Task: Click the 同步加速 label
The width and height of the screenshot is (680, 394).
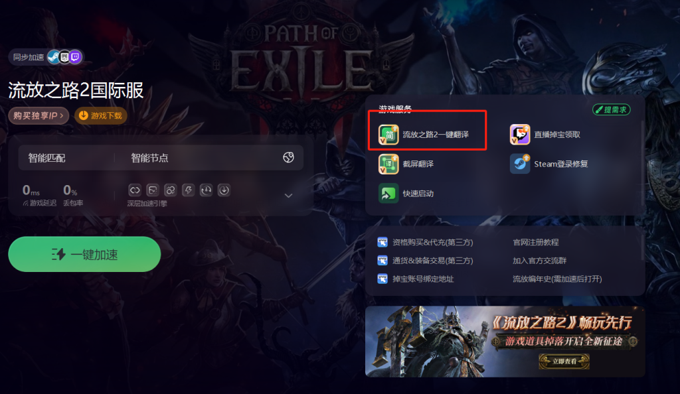Action: point(29,57)
